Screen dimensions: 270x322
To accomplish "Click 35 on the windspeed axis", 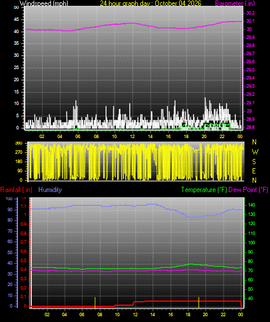I will point(16,43).
